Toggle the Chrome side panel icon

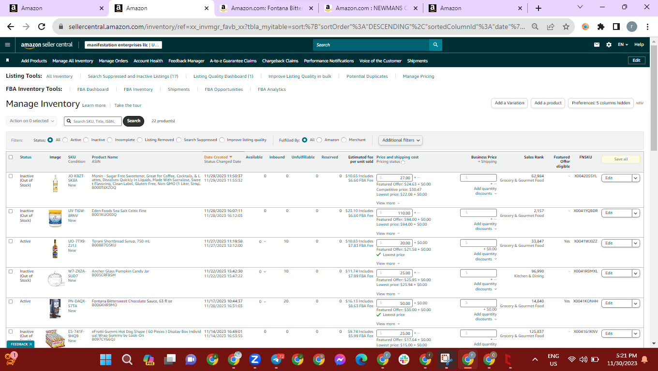pyautogui.click(x=616, y=27)
